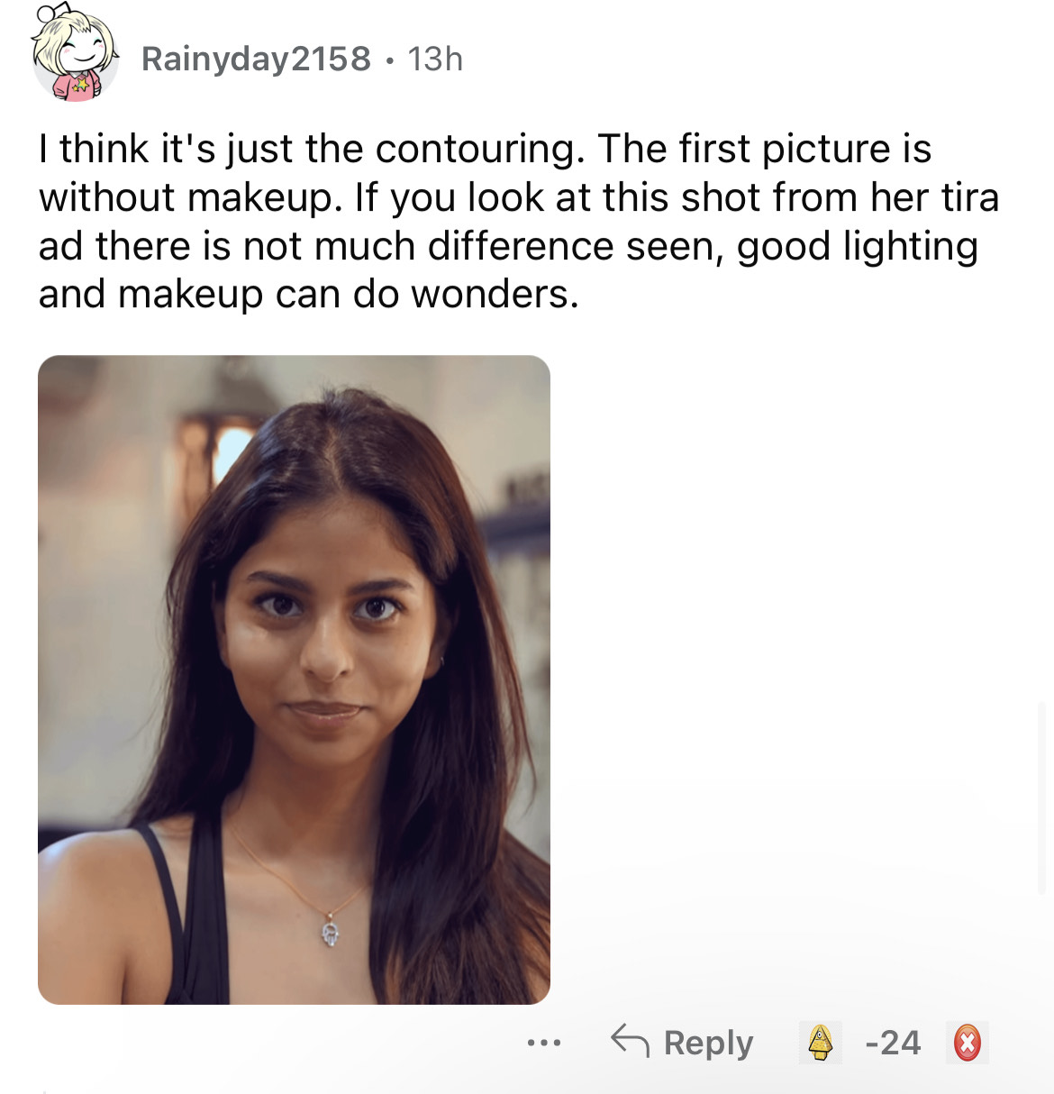Click the reply arrow icon
This screenshot has width=1054, height=1094.
pyautogui.click(x=630, y=1041)
